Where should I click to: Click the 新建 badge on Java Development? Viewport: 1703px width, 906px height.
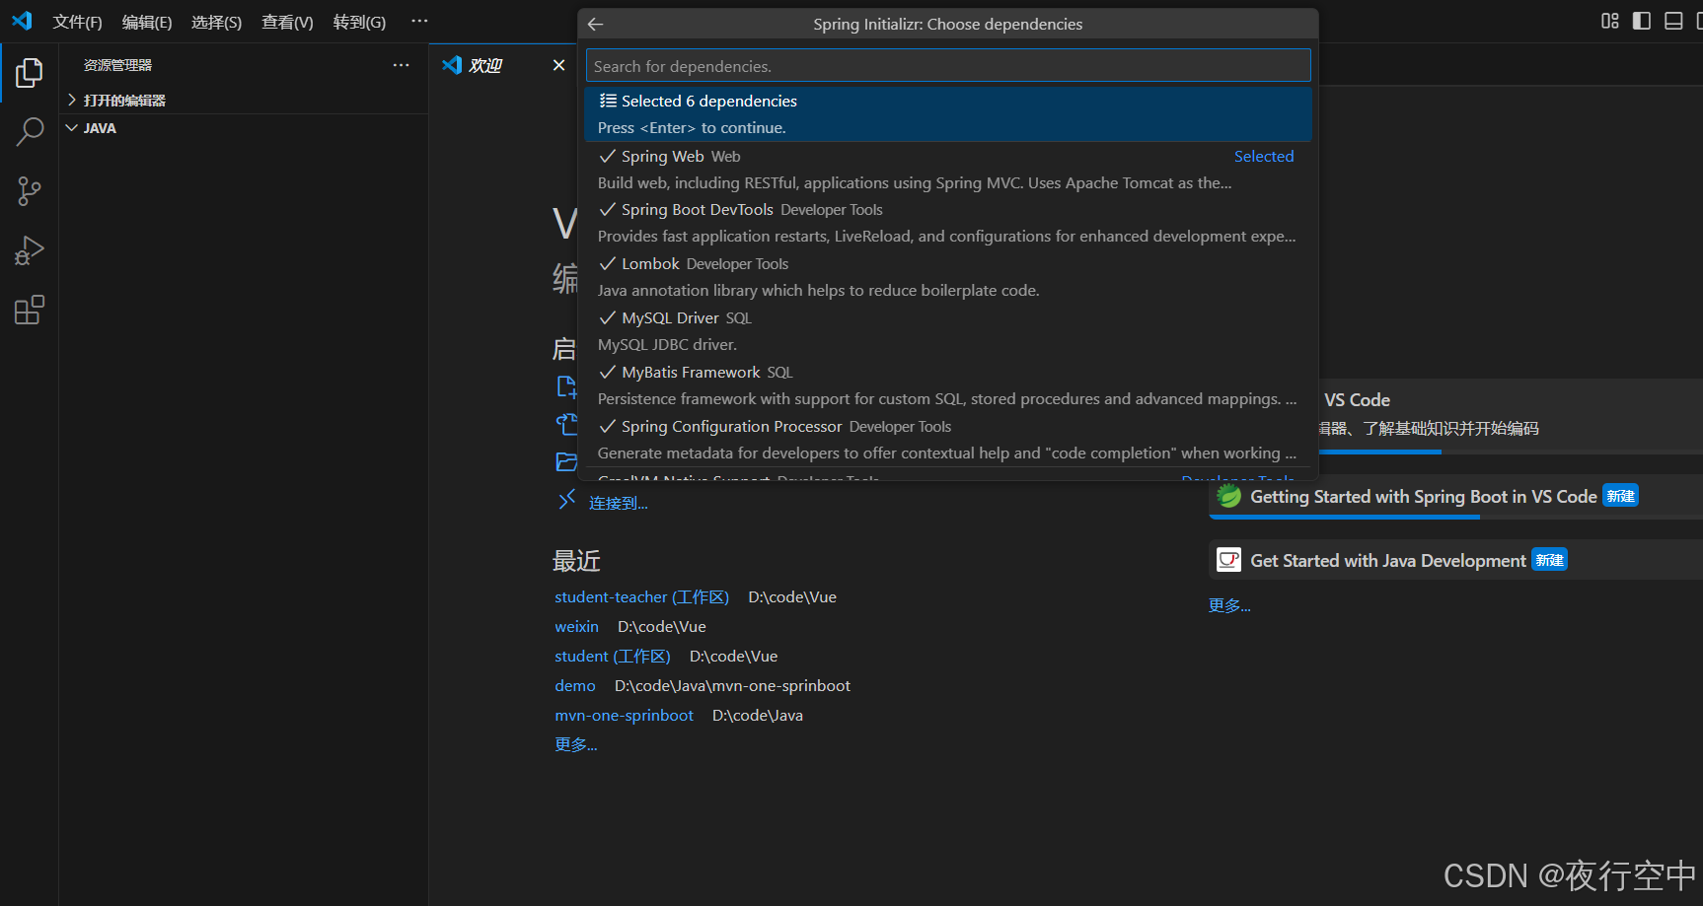1549,560
